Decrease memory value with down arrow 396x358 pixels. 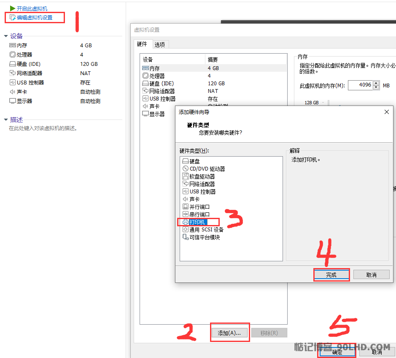(x=376, y=87)
